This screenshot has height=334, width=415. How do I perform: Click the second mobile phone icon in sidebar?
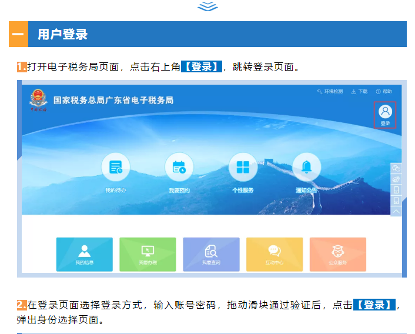396,201
